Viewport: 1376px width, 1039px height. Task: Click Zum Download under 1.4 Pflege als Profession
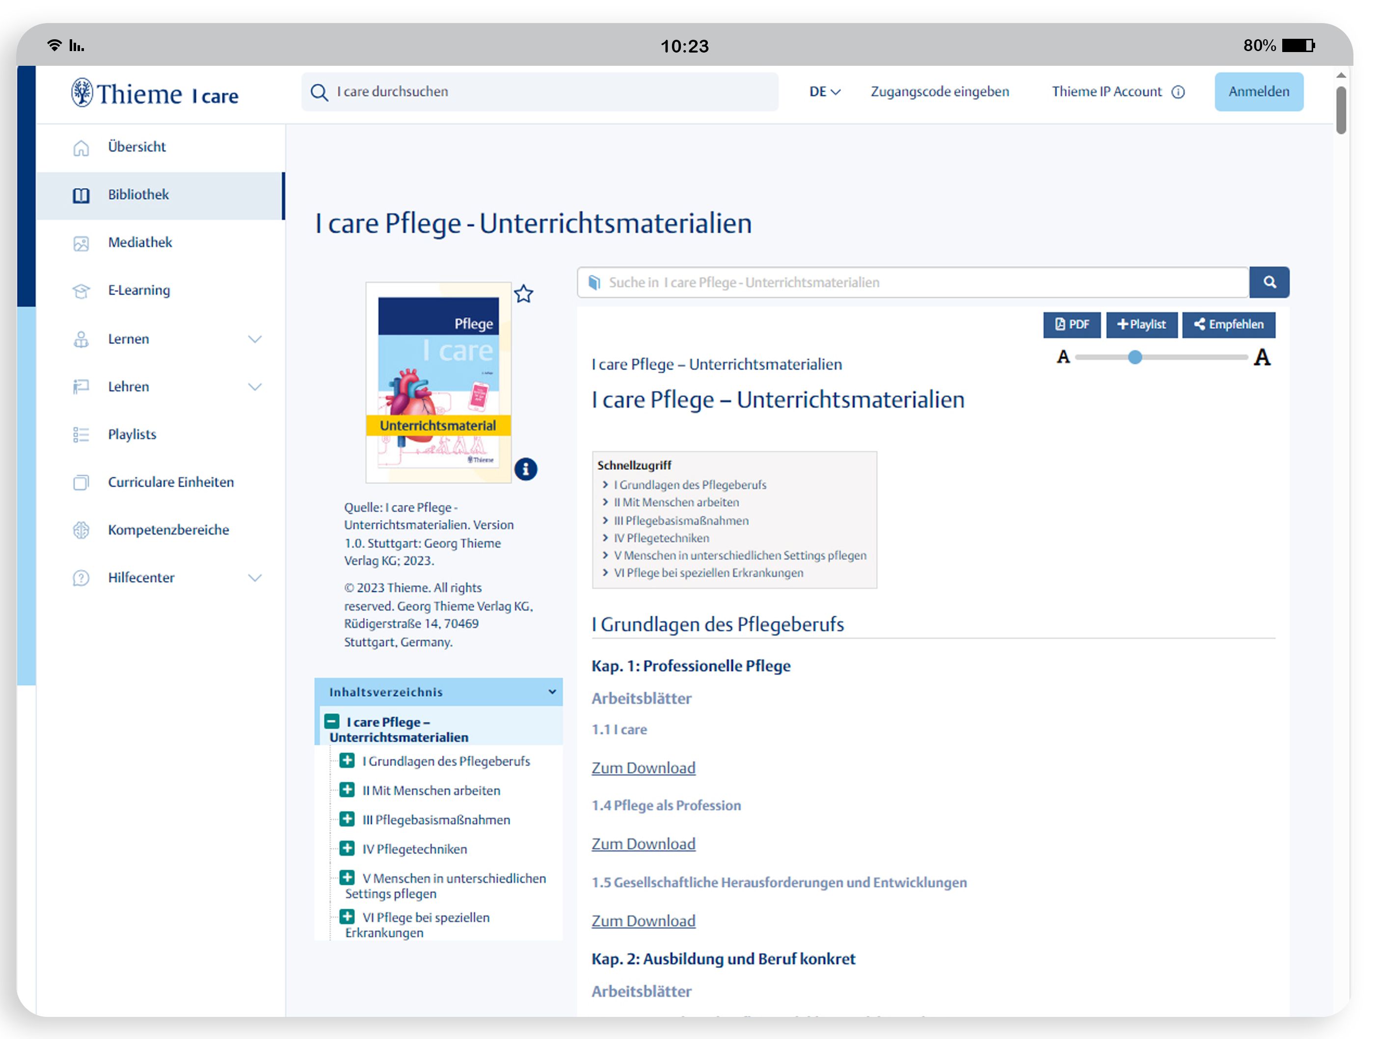coord(643,844)
